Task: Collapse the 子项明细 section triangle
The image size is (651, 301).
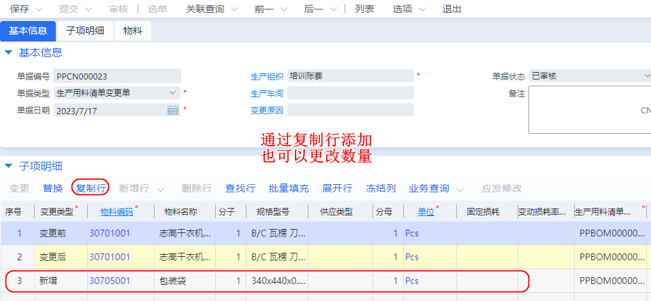Action: (x=8, y=165)
